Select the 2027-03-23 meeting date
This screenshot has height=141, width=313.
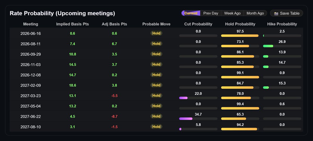31,96
